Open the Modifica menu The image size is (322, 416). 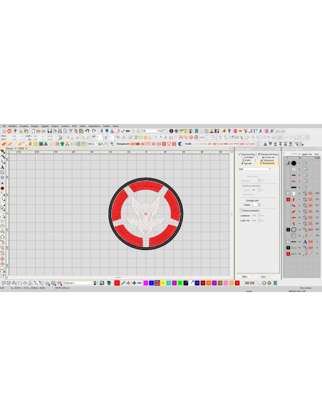tap(12, 126)
